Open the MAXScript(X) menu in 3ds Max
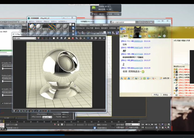This screenshot has width=194, height=138. 95,25
